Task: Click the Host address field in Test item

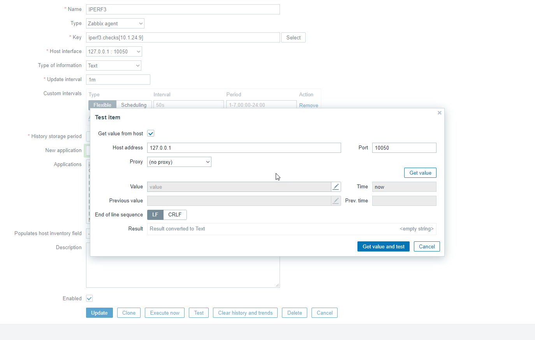Action: pyautogui.click(x=244, y=148)
